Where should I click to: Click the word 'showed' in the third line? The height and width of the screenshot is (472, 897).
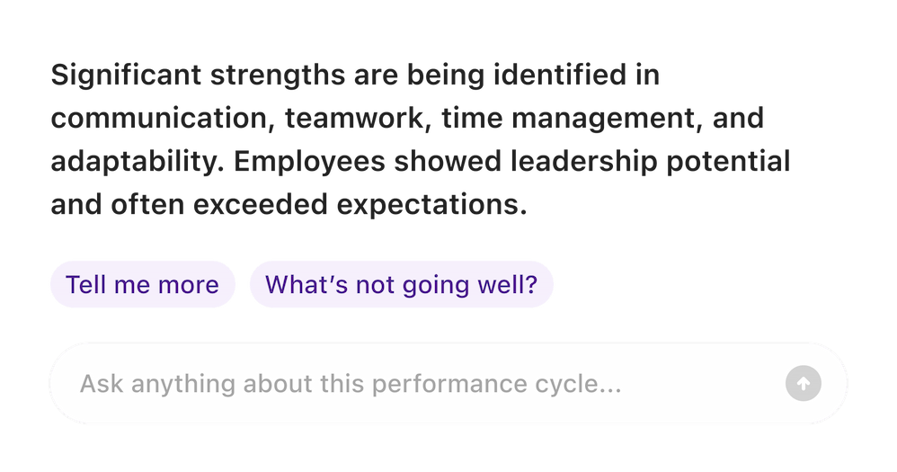(x=448, y=162)
